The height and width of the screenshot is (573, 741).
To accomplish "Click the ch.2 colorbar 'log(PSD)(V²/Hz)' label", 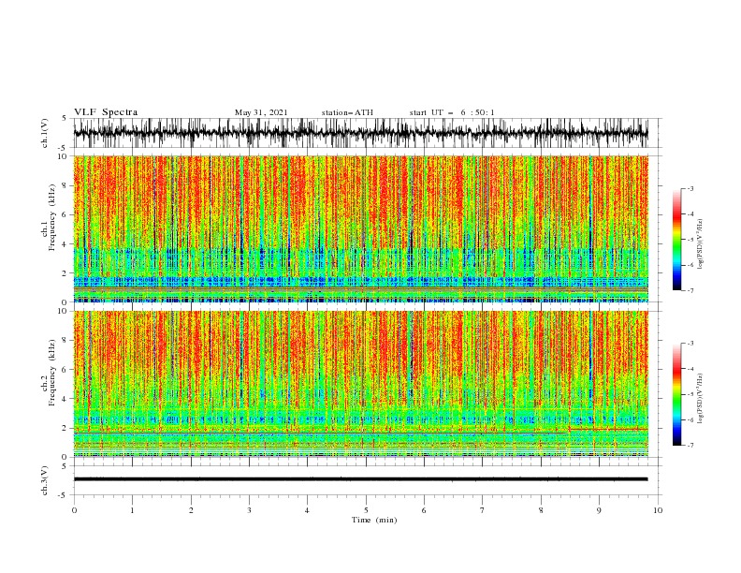I will 700,399.
